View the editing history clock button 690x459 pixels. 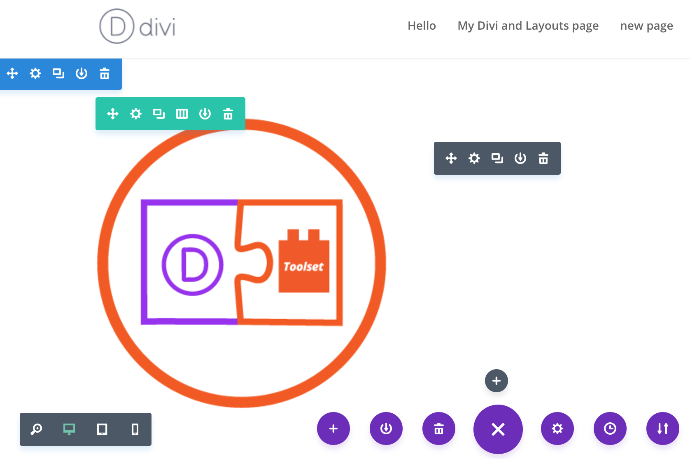[610, 429]
